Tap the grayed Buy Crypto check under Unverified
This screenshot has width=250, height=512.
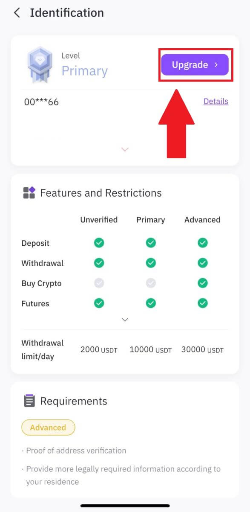pyautogui.click(x=99, y=282)
